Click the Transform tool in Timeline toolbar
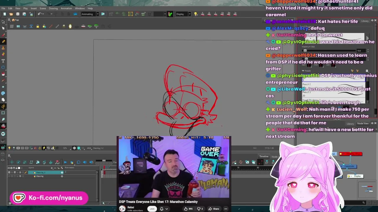This screenshot has width=378, height=212. click(12, 162)
